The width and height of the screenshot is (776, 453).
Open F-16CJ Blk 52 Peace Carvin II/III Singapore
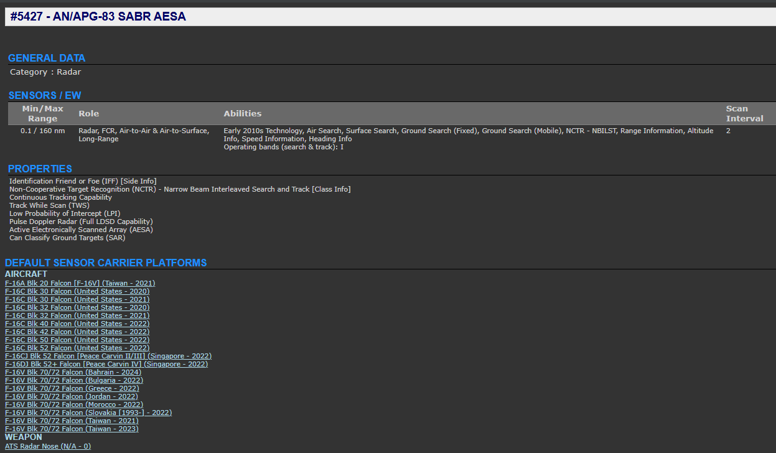[108, 356]
